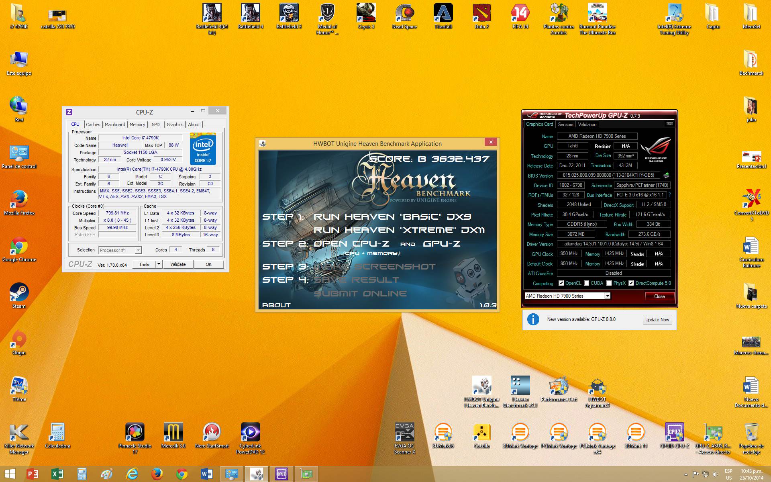Switch to CPU-Z Graphics tab
This screenshot has height=482, width=771.
coord(175,125)
